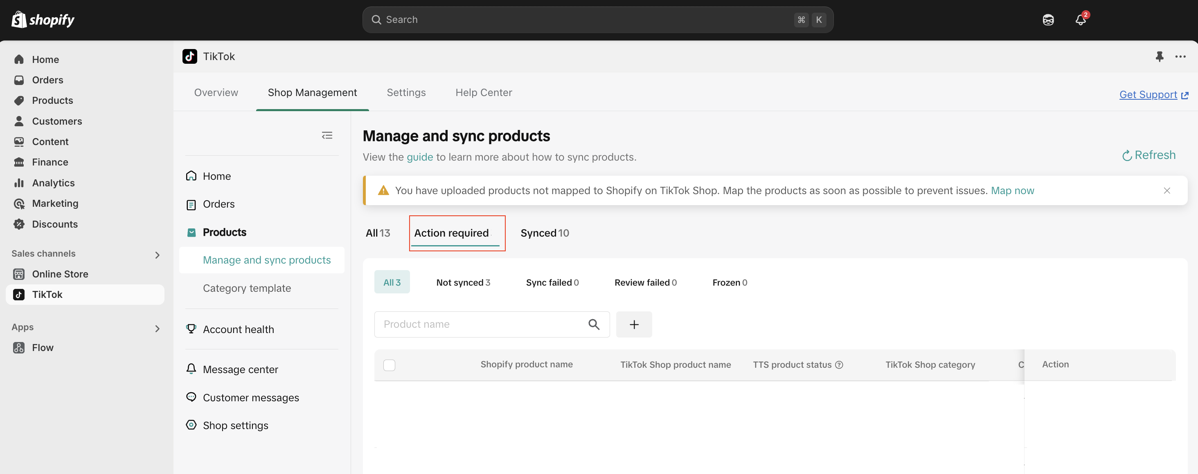1198x474 pixels.
Task: Filter by Not synced 3
Action: coord(463,282)
